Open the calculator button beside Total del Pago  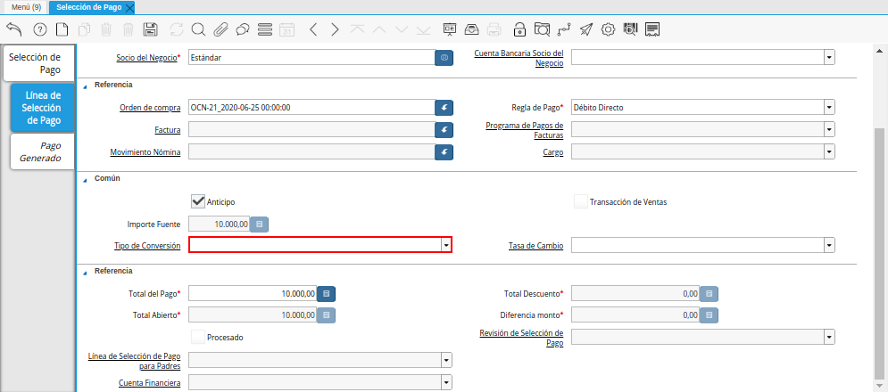click(327, 293)
